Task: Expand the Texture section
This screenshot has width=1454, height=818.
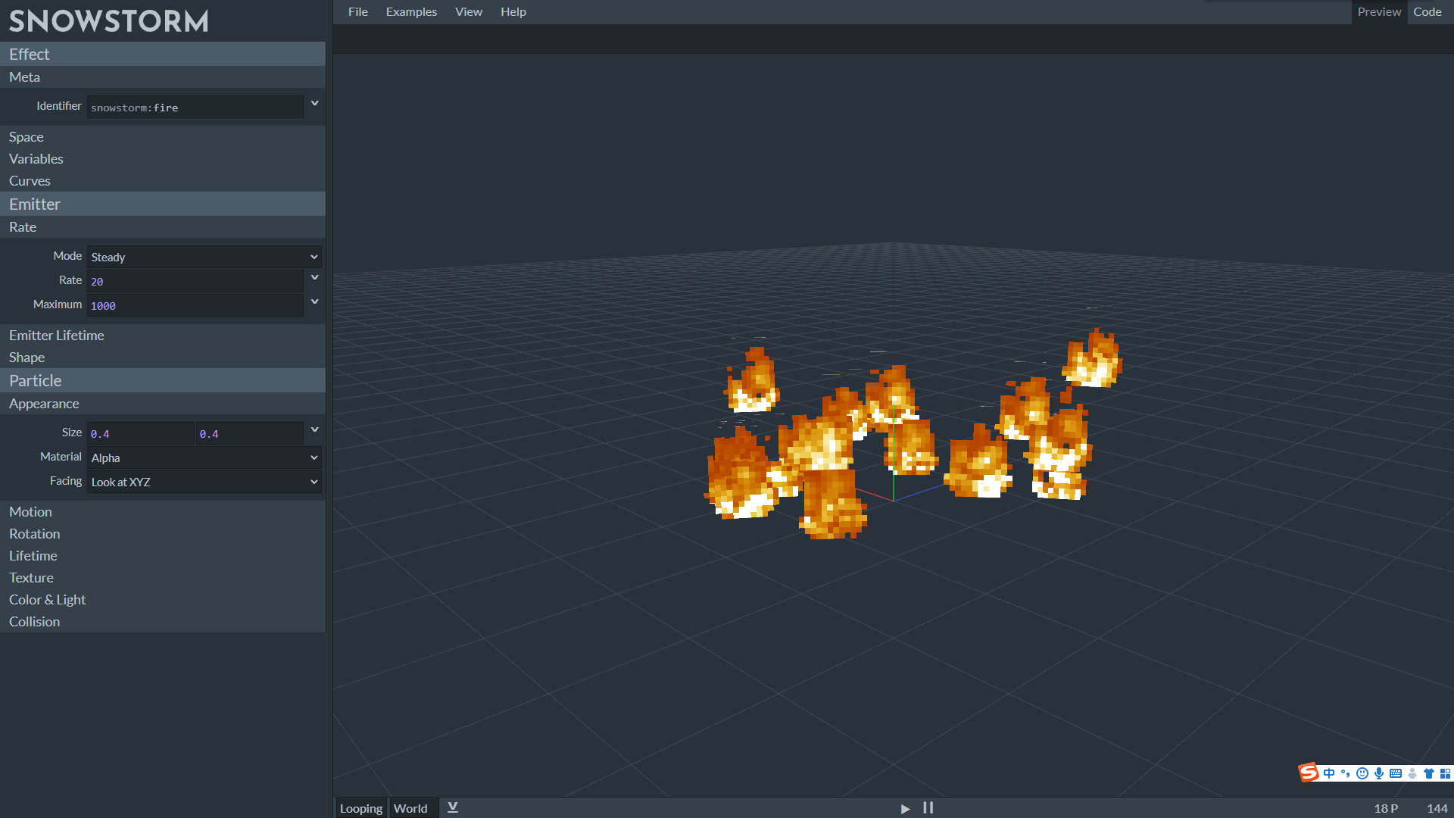Action: (163, 578)
